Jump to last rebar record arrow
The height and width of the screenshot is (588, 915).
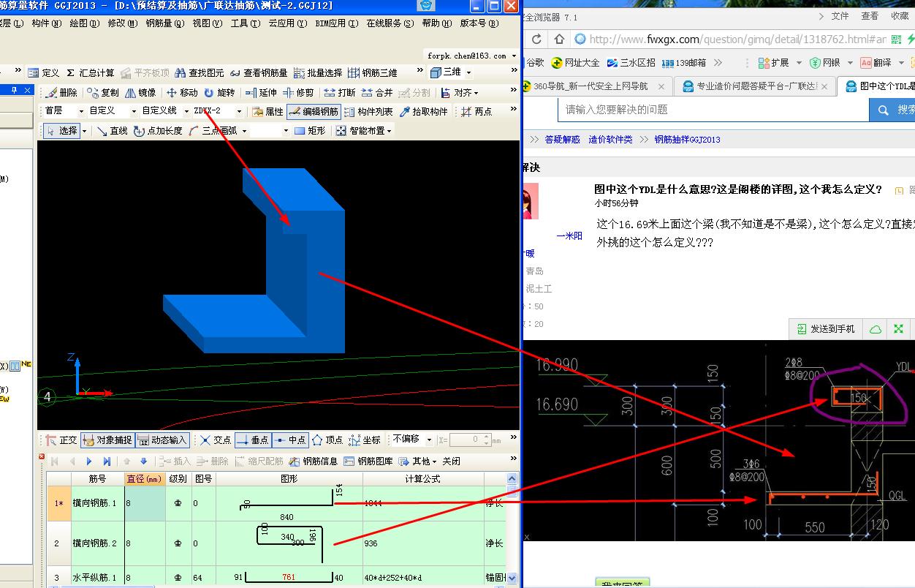coord(107,461)
